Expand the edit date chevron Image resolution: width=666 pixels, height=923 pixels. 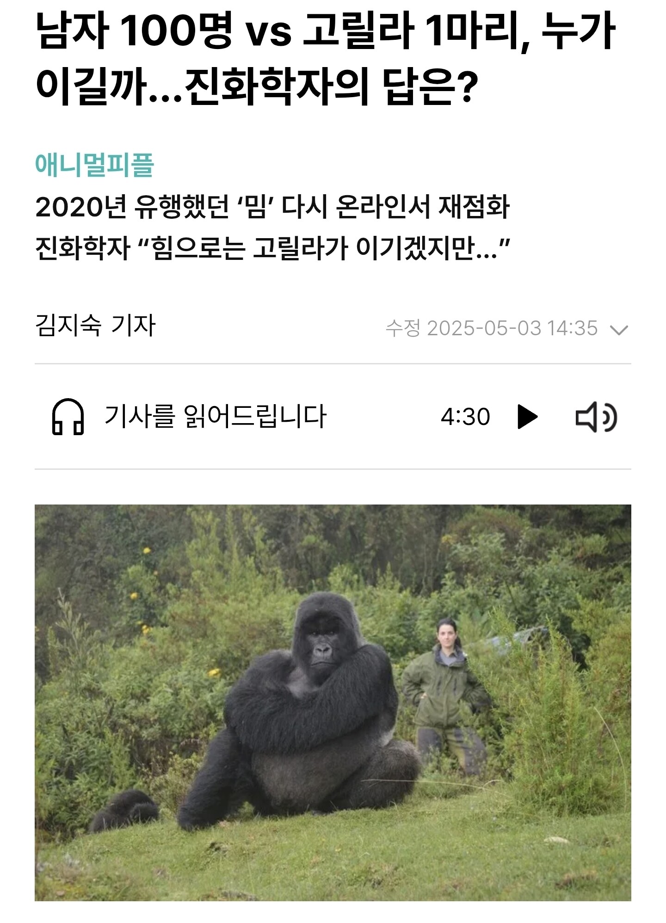click(x=619, y=330)
